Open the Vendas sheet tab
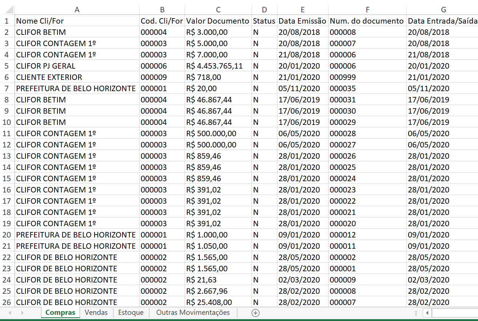 96,313
